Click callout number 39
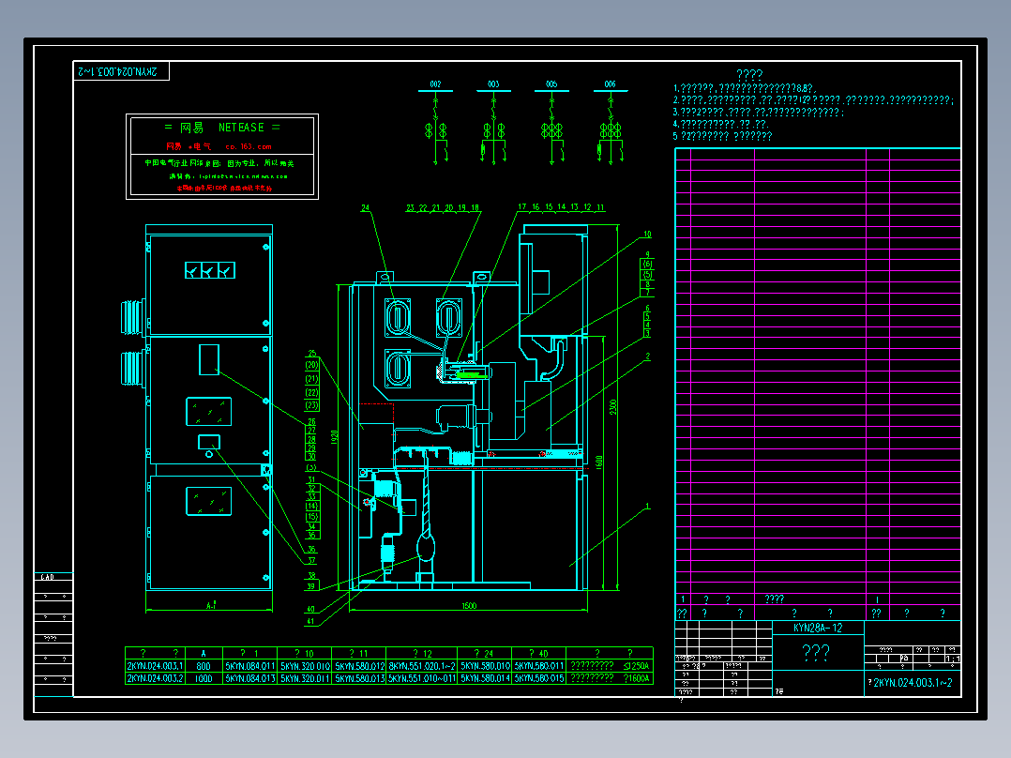The width and height of the screenshot is (1011, 758). (x=310, y=586)
